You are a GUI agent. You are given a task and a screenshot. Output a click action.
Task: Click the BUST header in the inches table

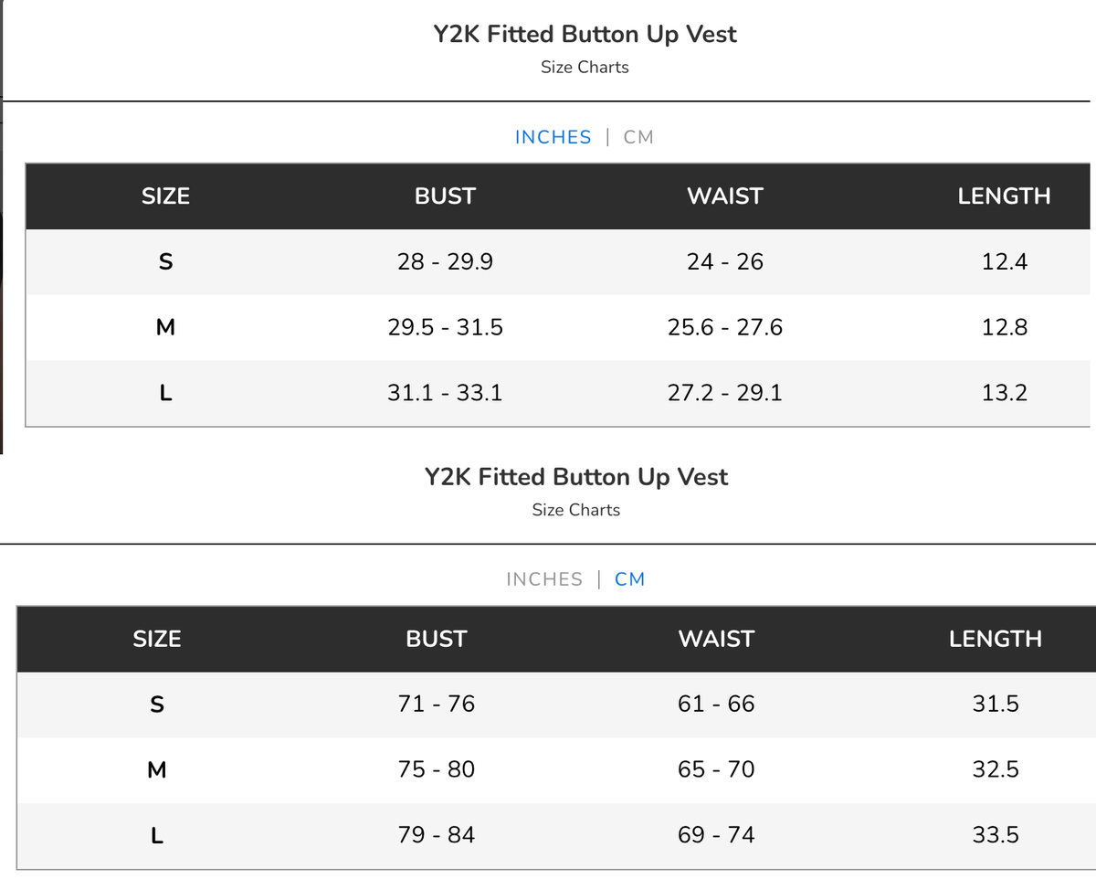pyautogui.click(x=445, y=196)
